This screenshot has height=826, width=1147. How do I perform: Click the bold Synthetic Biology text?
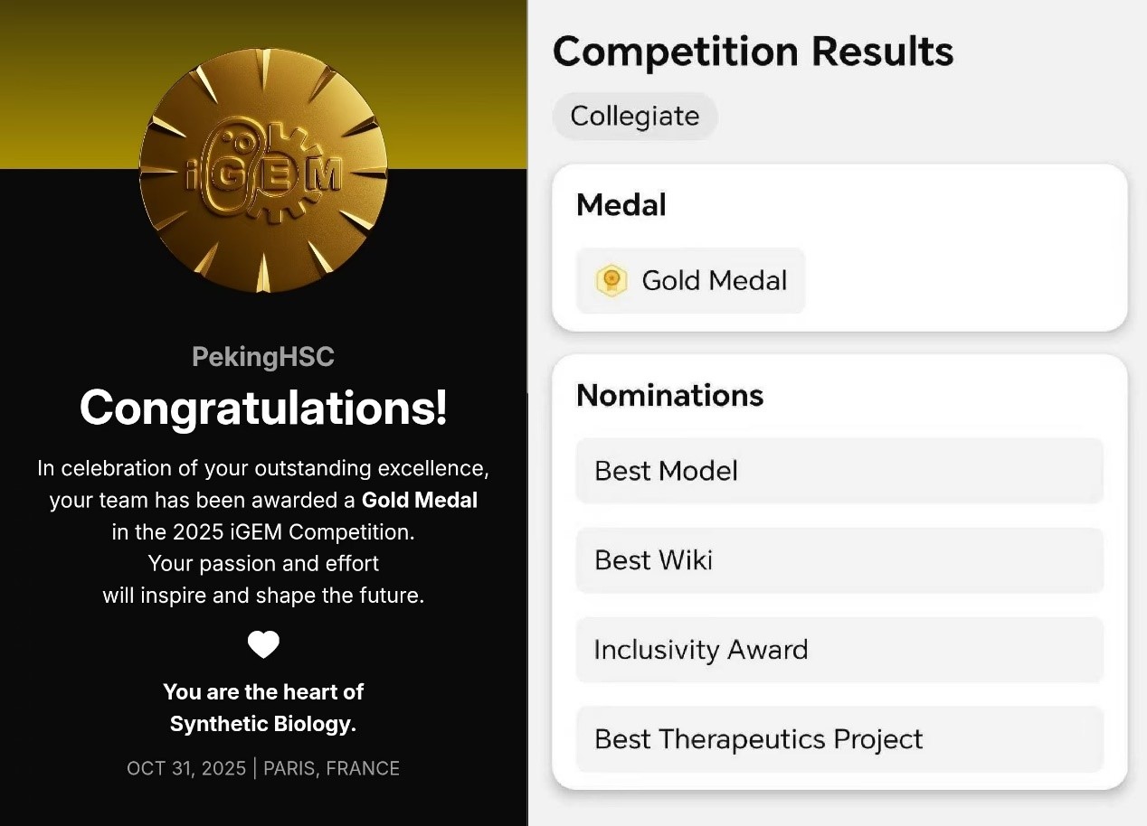[x=263, y=724]
